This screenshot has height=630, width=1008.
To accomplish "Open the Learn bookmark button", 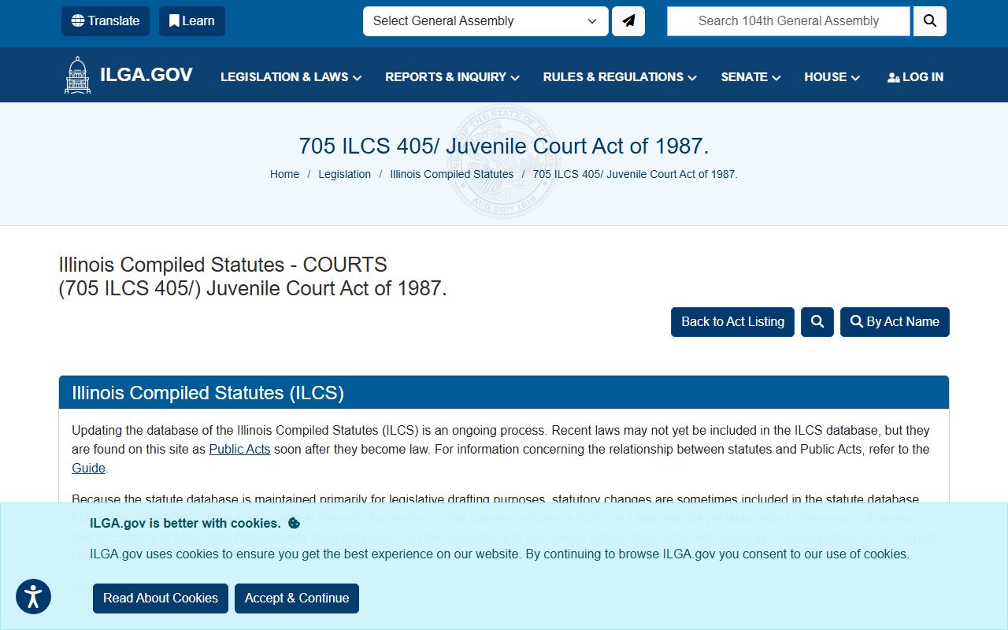I will point(192,21).
